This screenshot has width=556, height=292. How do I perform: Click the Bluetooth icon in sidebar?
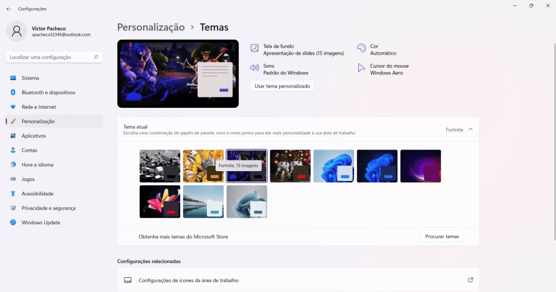pyautogui.click(x=13, y=93)
